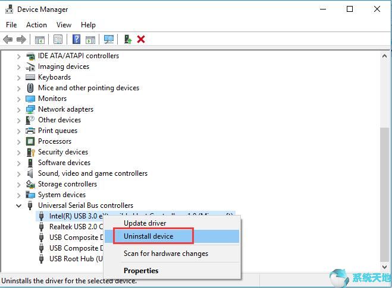Screen dimensions: 392x288
Task: Click the vertical scrollbar thumb
Action: pos(384,195)
